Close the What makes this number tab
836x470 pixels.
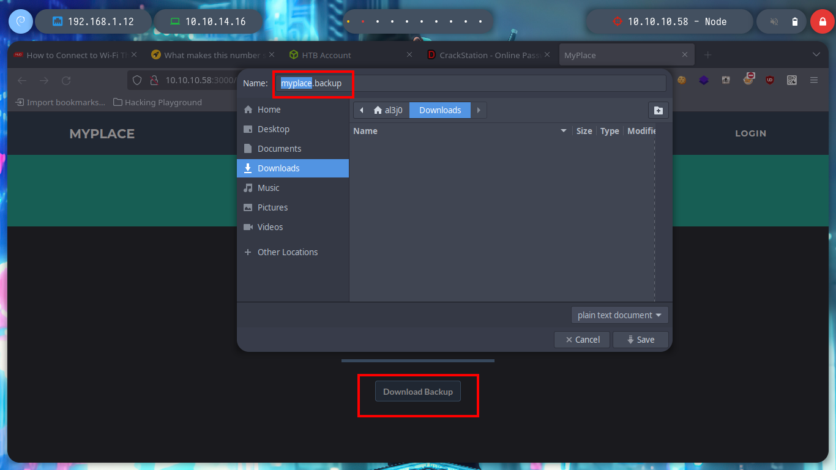(x=272, y=55)
